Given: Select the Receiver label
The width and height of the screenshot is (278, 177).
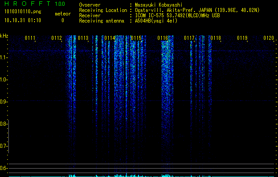Looking at the screenshot, I should point(90,15).
